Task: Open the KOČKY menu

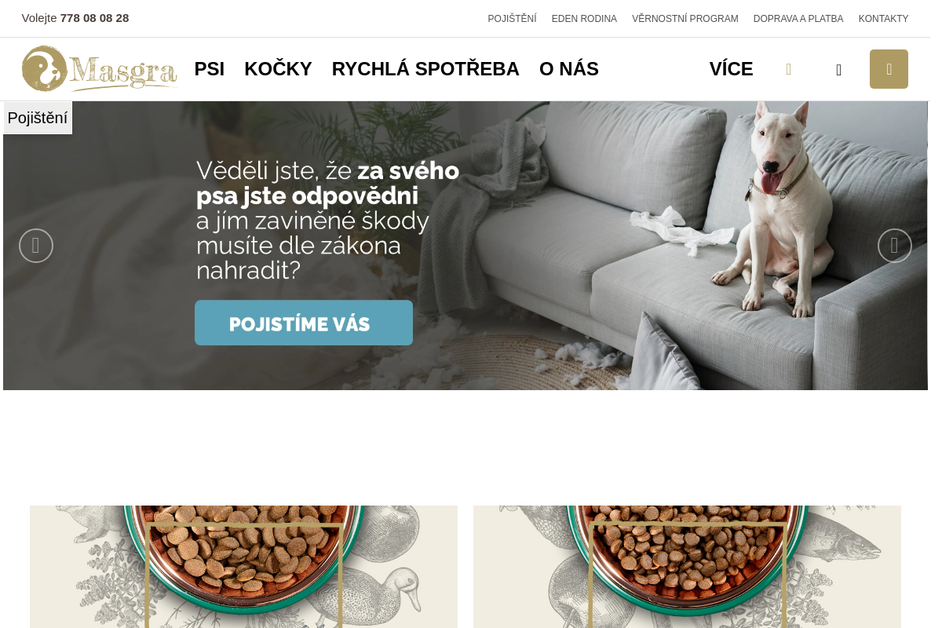Action: (278, 69)
